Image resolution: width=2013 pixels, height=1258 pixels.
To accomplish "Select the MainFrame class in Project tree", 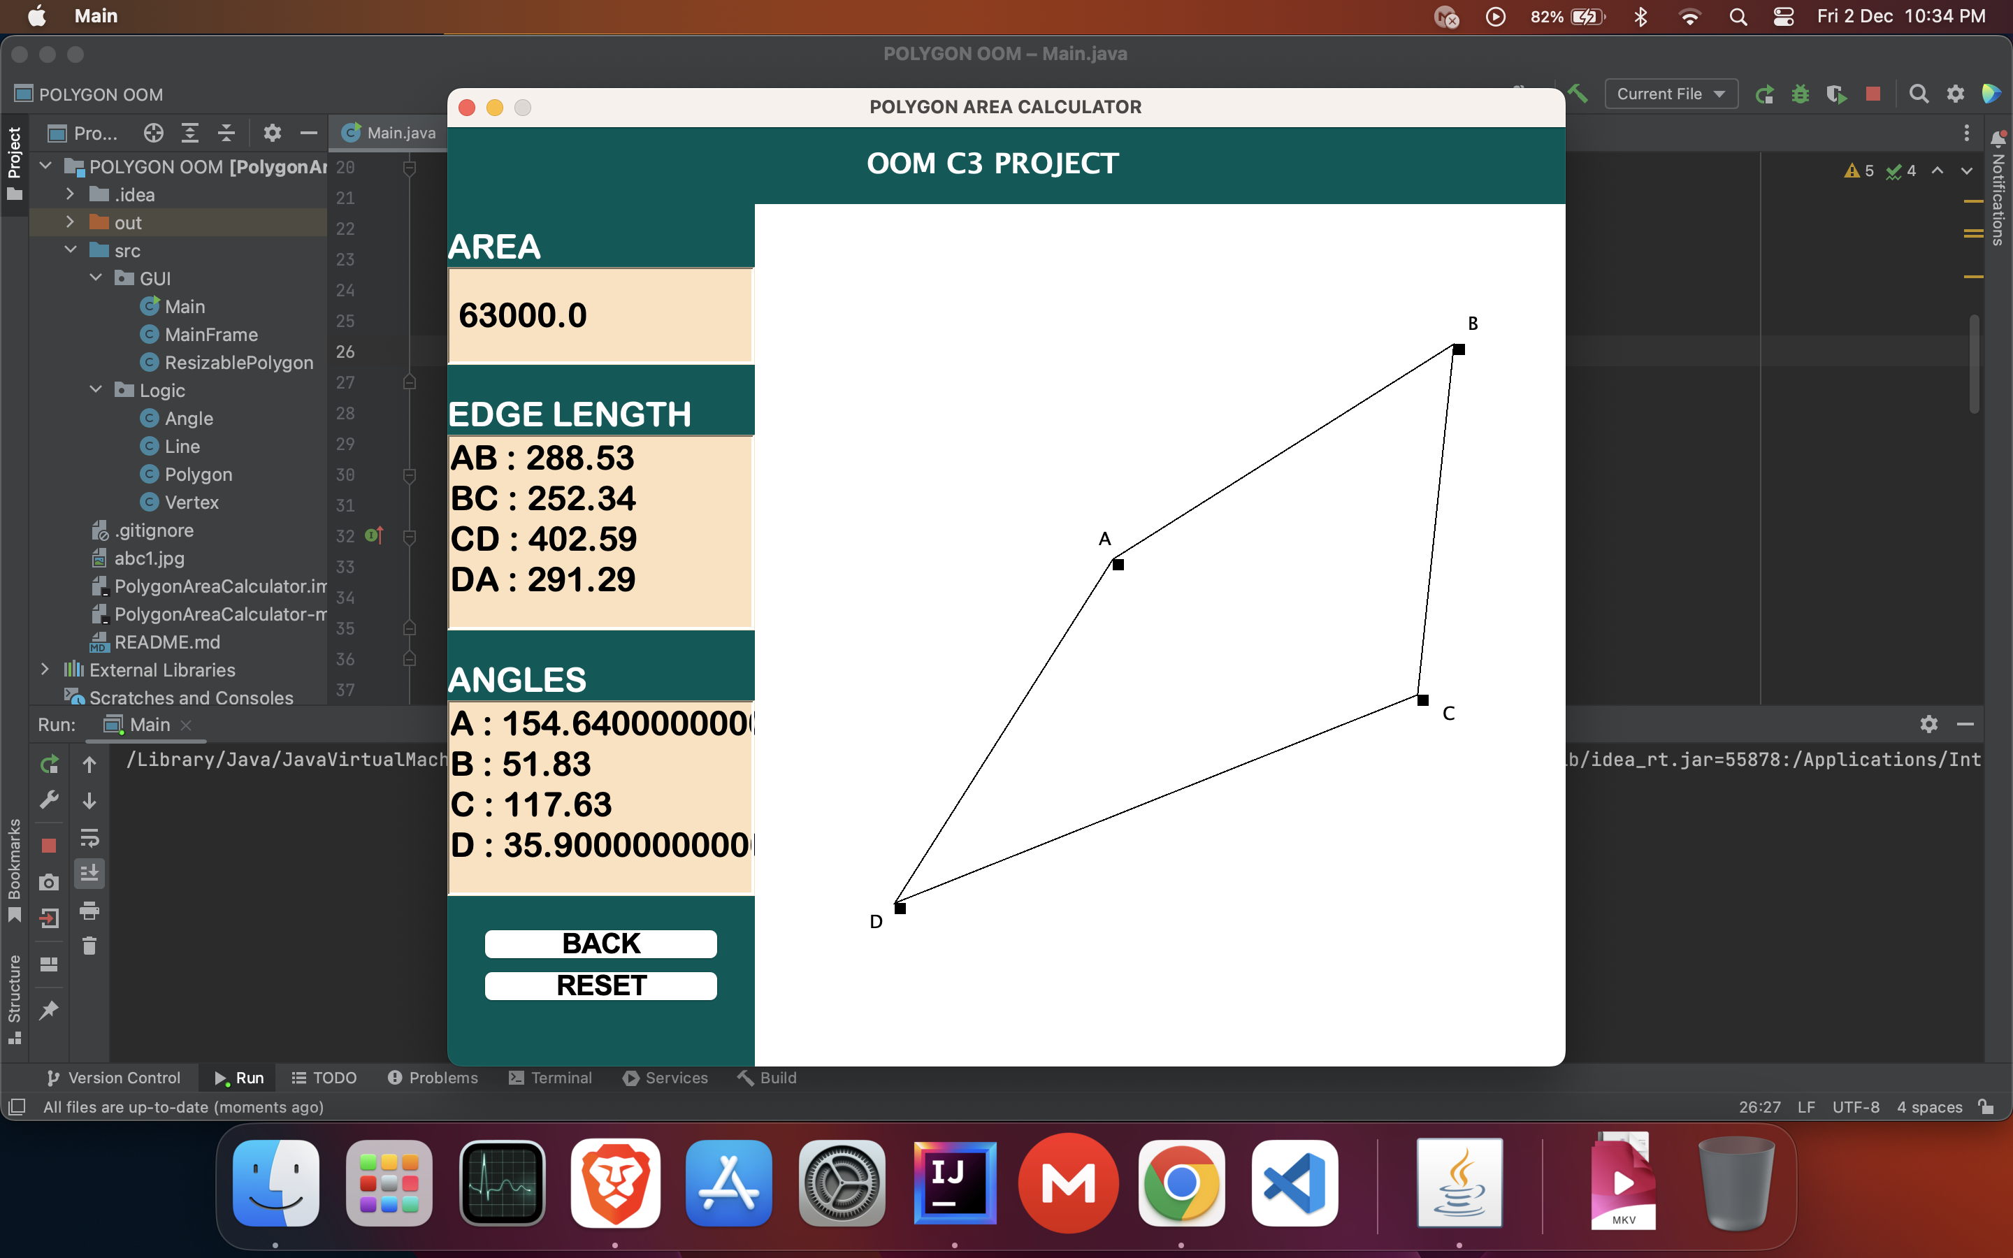I will coord(211,335).
